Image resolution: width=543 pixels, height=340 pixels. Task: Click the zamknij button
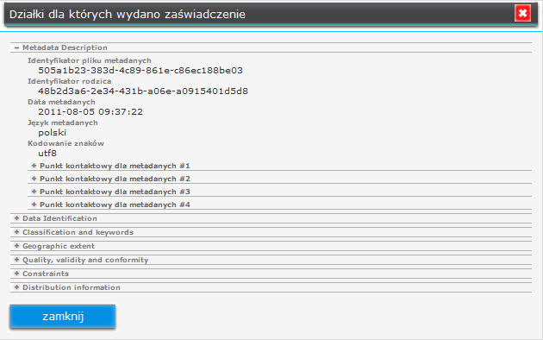pos(63,316)
